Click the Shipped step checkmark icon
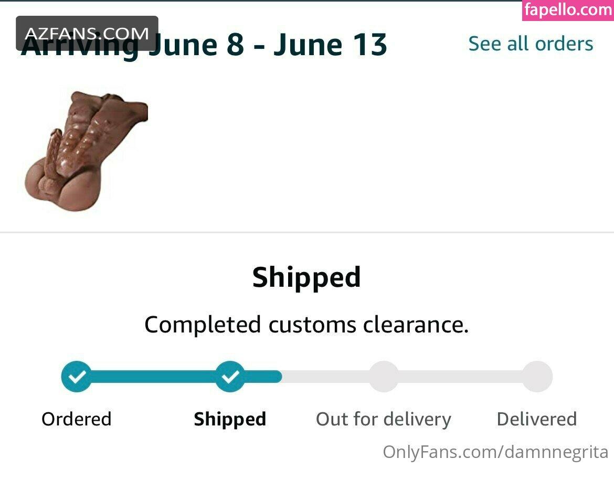The width and height of the screenshot is (614, 479). (230, 377)
